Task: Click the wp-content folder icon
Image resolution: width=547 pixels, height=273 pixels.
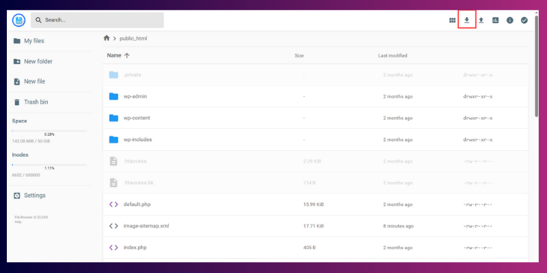Action: click(x=114, y=118)
